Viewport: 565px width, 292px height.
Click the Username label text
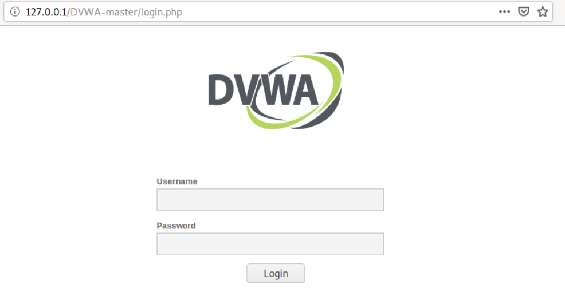pos(177,181)
